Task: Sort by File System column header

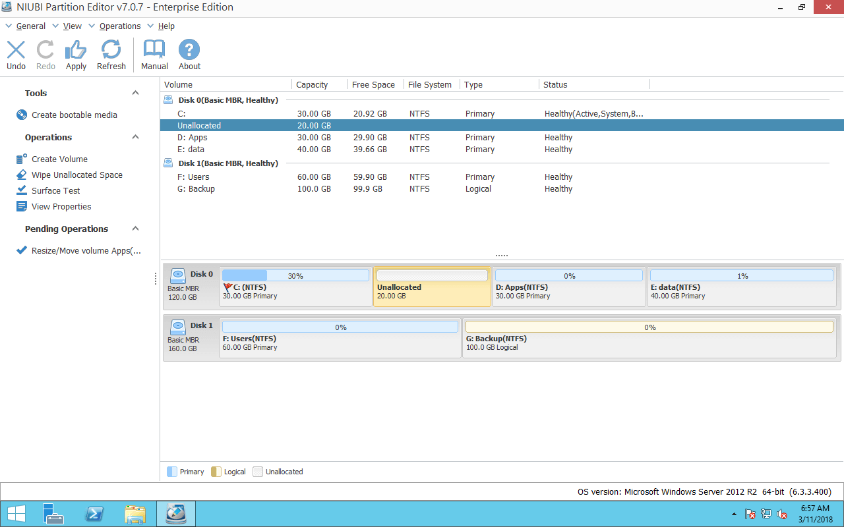Action: click(431, 84)
